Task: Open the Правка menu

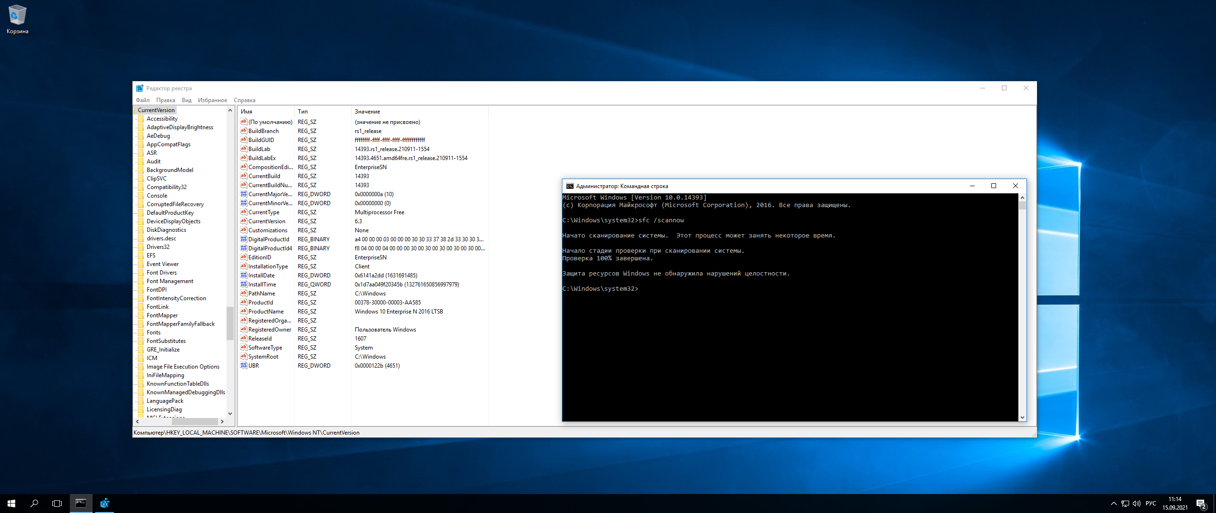Action: point(166,100)
